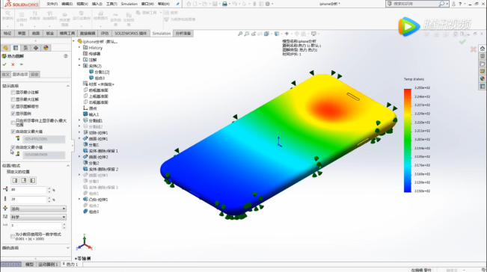
Task: Choose first predefined legend position button
Action: 15,180
